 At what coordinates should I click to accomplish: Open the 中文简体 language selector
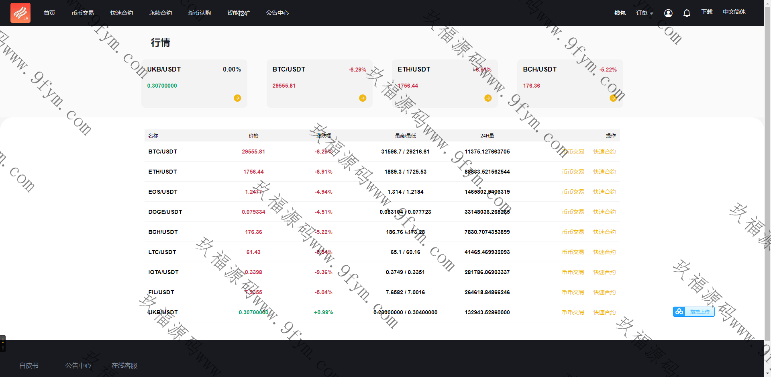[x=734, y=12]
